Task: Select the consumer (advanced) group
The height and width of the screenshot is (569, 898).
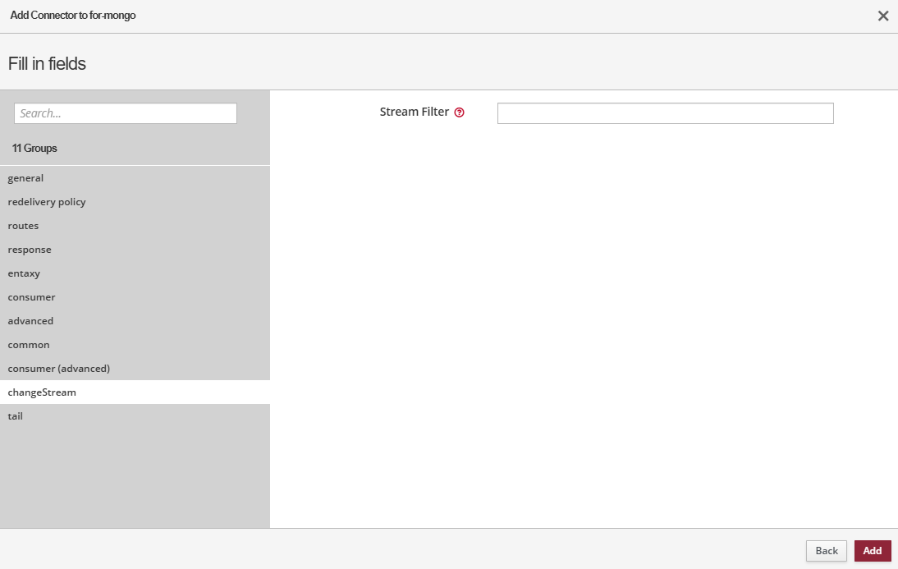Action: tap(59, 369)
